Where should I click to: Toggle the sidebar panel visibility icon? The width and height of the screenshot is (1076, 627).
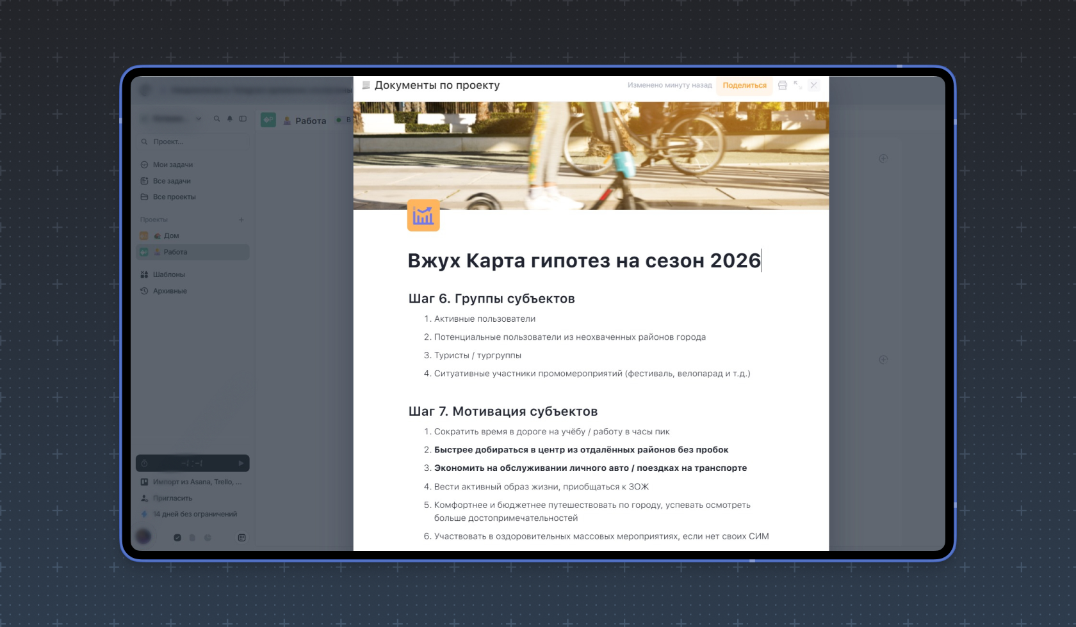[243, 118]
